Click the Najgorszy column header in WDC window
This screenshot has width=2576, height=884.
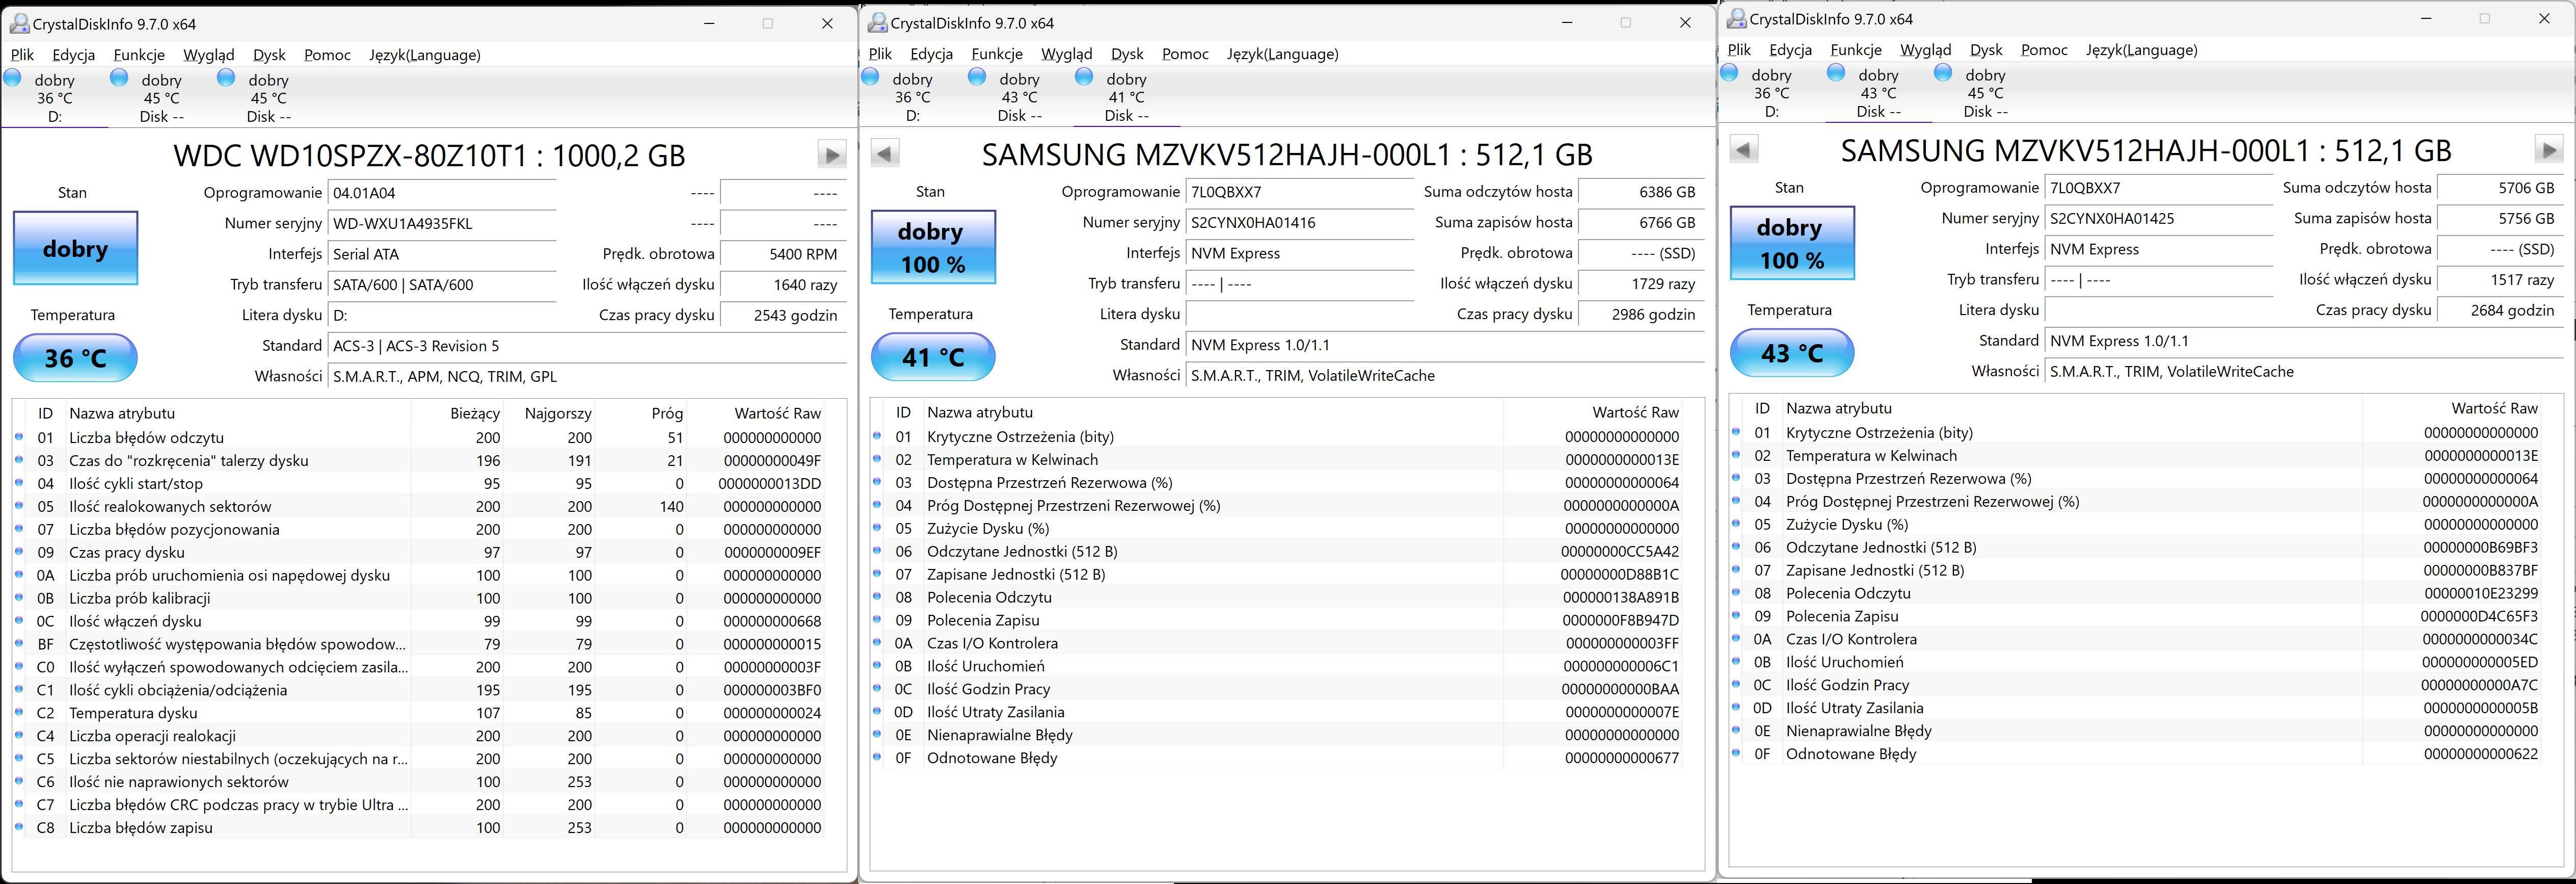pyautogui.click(x=549, y=412)
